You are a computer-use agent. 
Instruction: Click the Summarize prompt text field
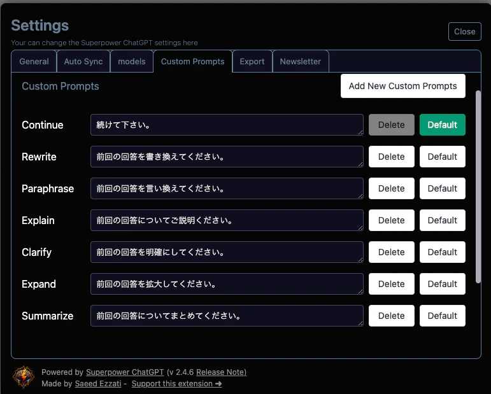(227, 316)
